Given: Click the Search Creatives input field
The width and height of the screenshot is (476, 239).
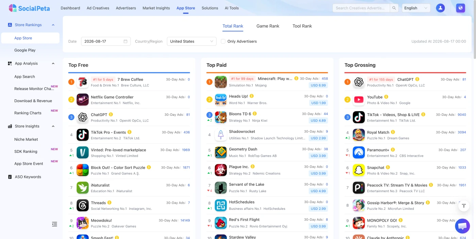Looking at the screenshot, I should point(361,8).
